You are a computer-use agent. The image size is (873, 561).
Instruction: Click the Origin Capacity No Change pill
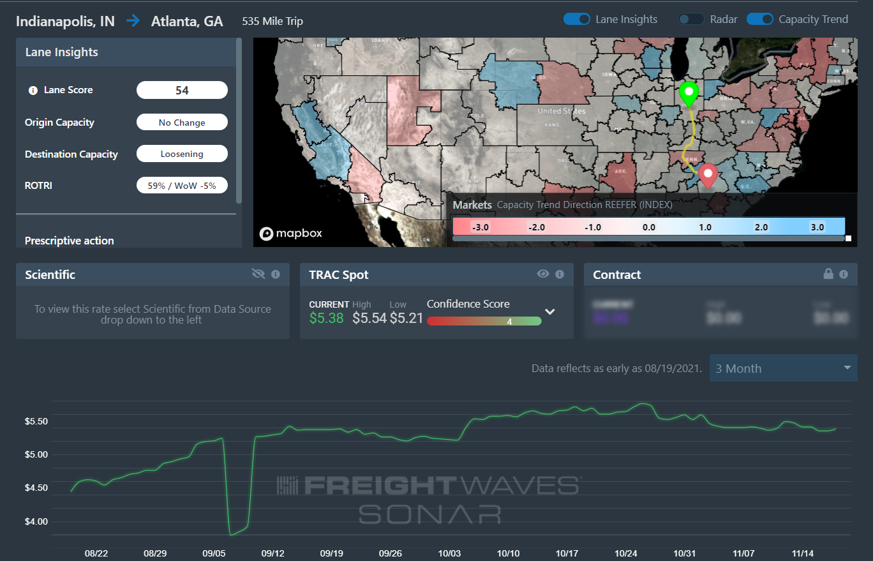click(182, 122)
